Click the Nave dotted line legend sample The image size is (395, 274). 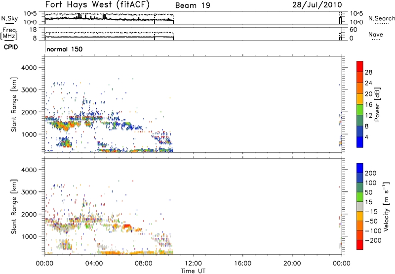376,40
